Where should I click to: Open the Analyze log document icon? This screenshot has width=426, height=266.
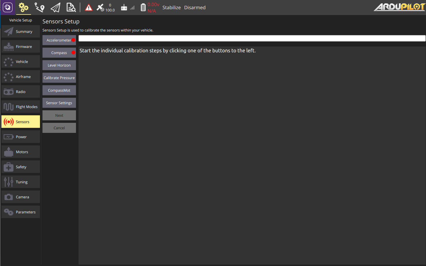[x=71, y=8]
